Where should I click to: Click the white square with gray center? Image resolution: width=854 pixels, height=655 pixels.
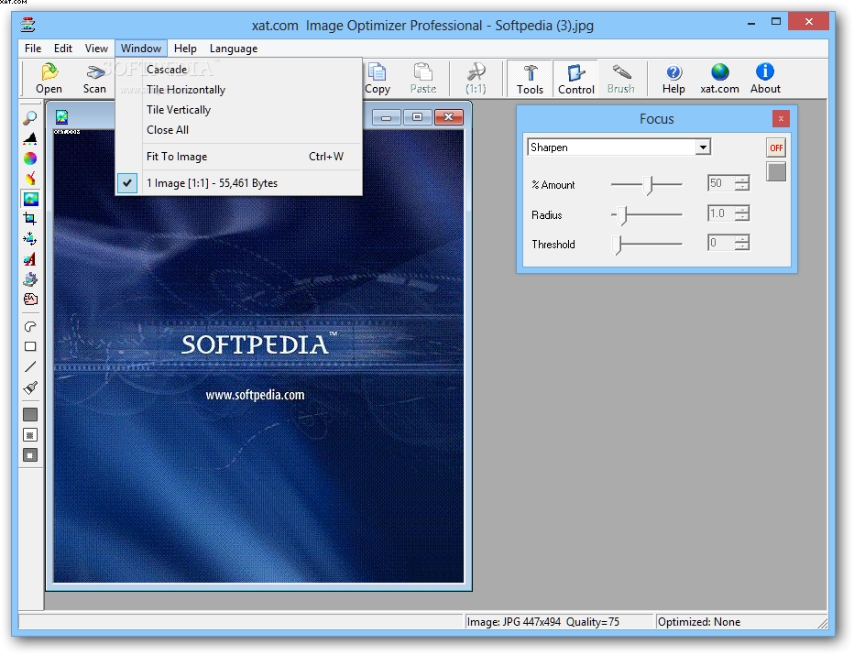pos(30,435)
